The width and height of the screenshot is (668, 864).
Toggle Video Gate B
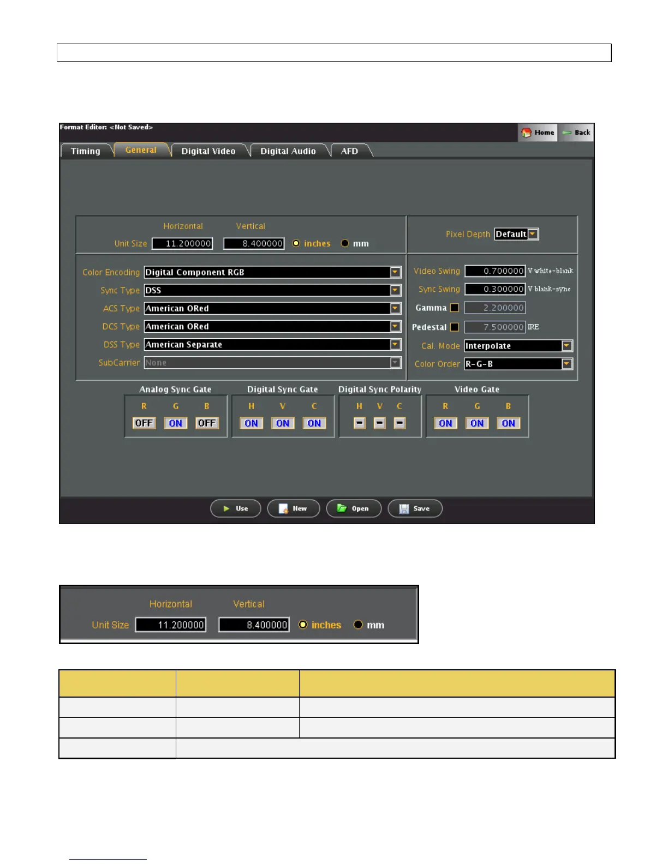point(509,423)
